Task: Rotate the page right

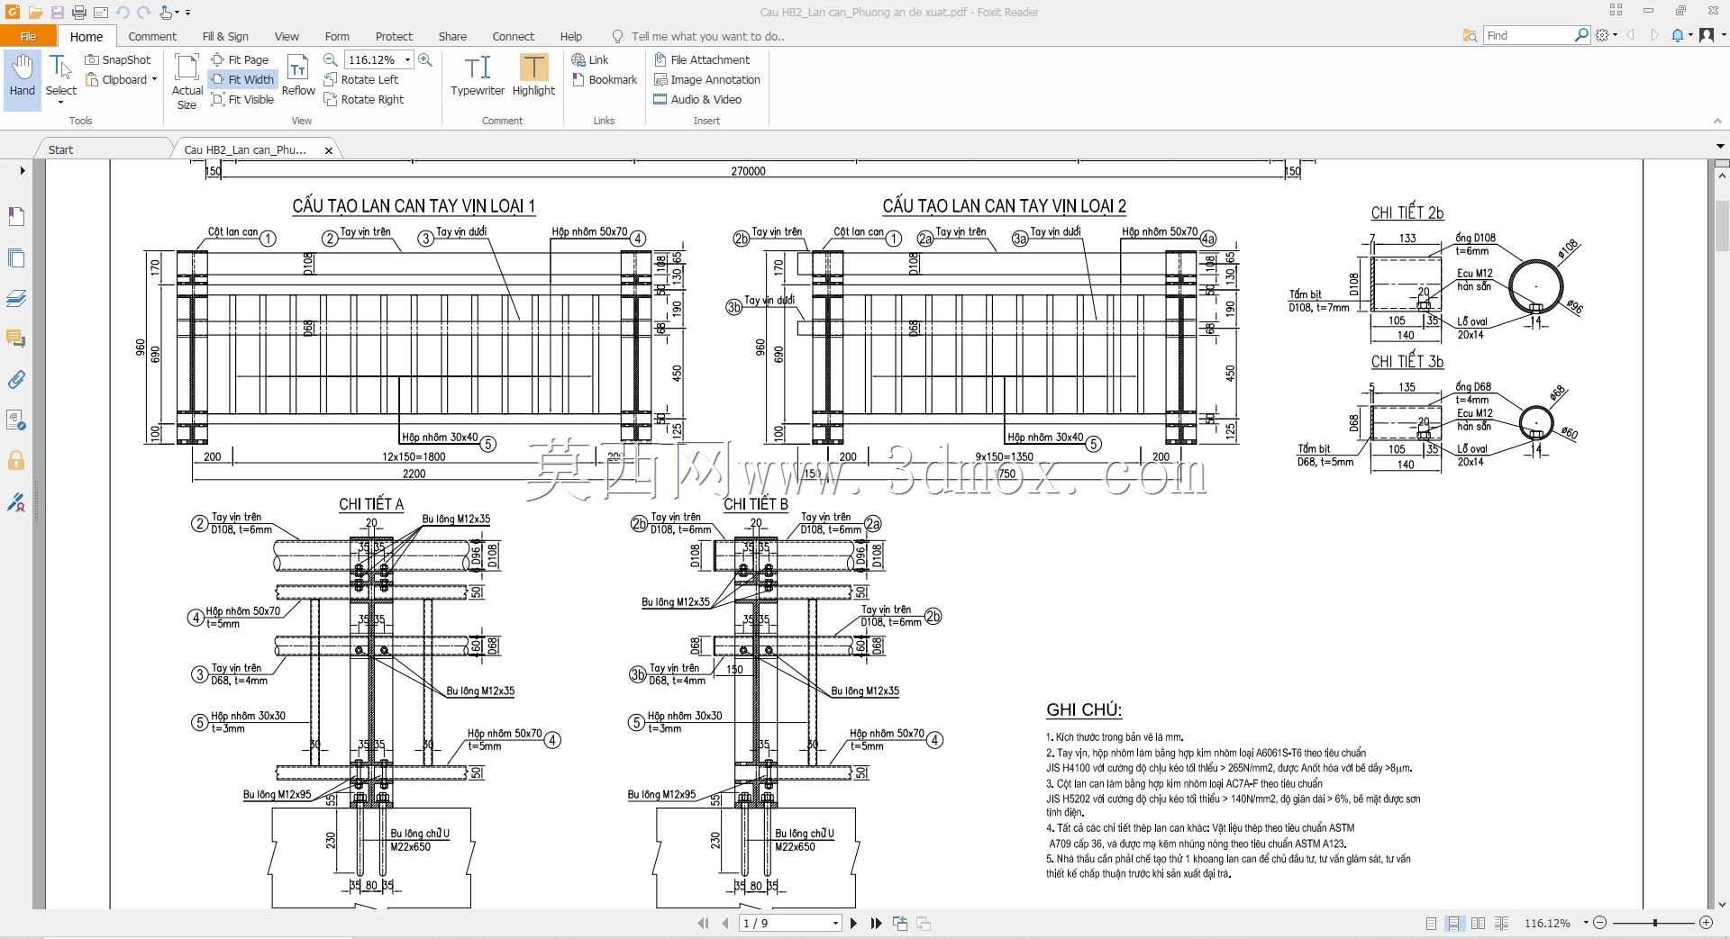Action: (364, 99)
